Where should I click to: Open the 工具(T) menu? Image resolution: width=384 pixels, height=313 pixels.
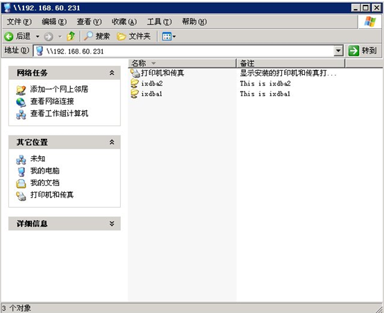[x=159, y=22]
